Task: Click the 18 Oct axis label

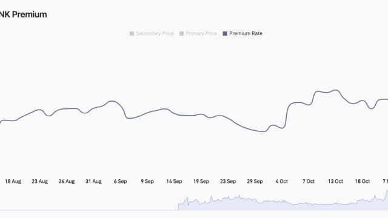Action: click(363, 182)
